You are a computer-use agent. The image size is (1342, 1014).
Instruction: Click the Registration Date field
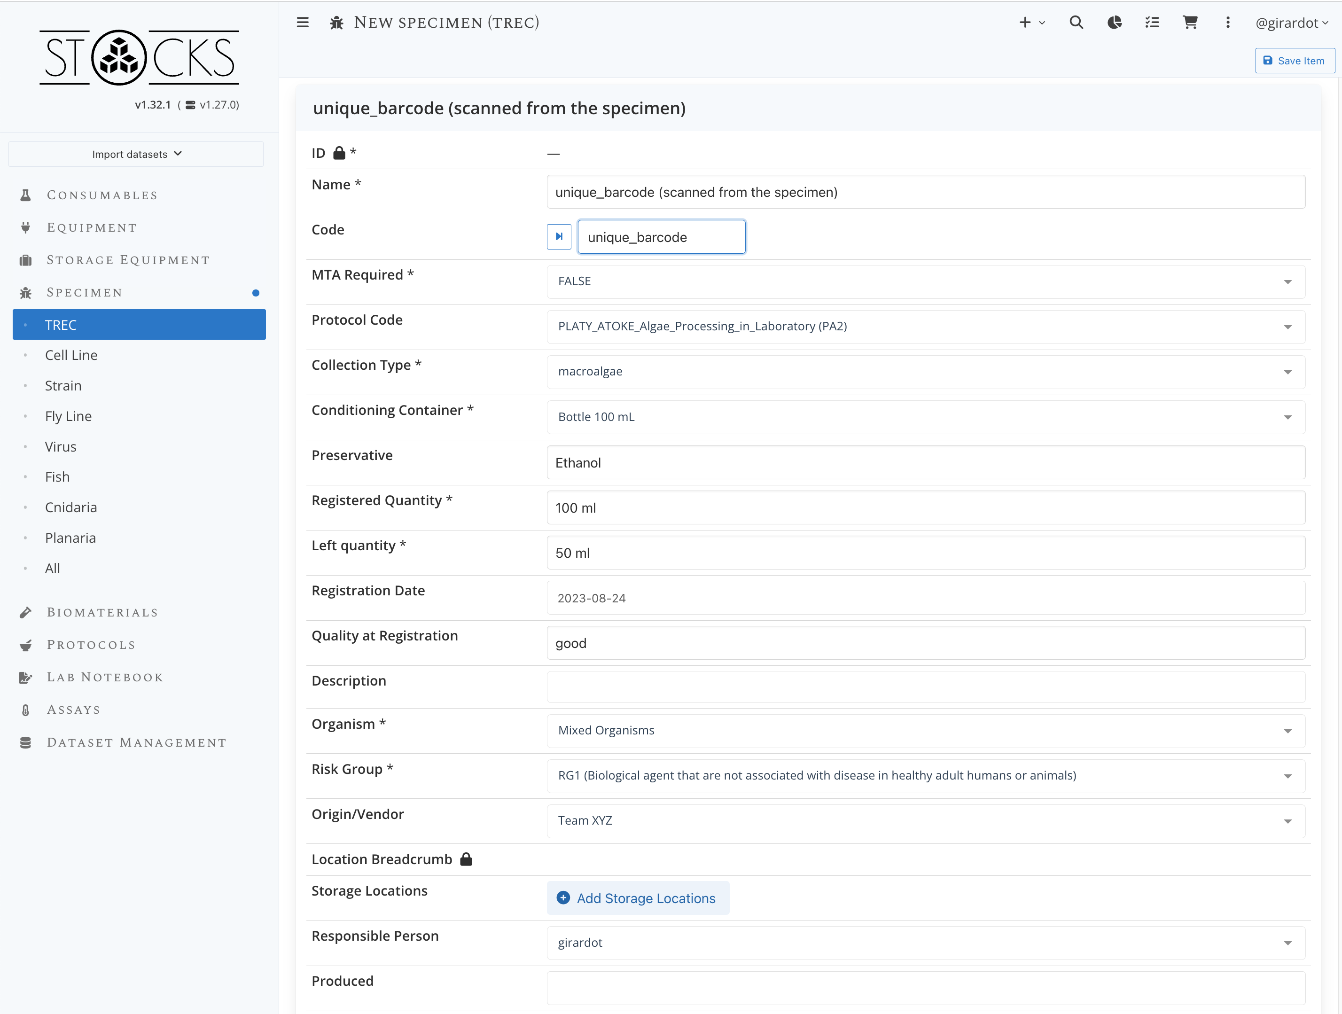926,598
